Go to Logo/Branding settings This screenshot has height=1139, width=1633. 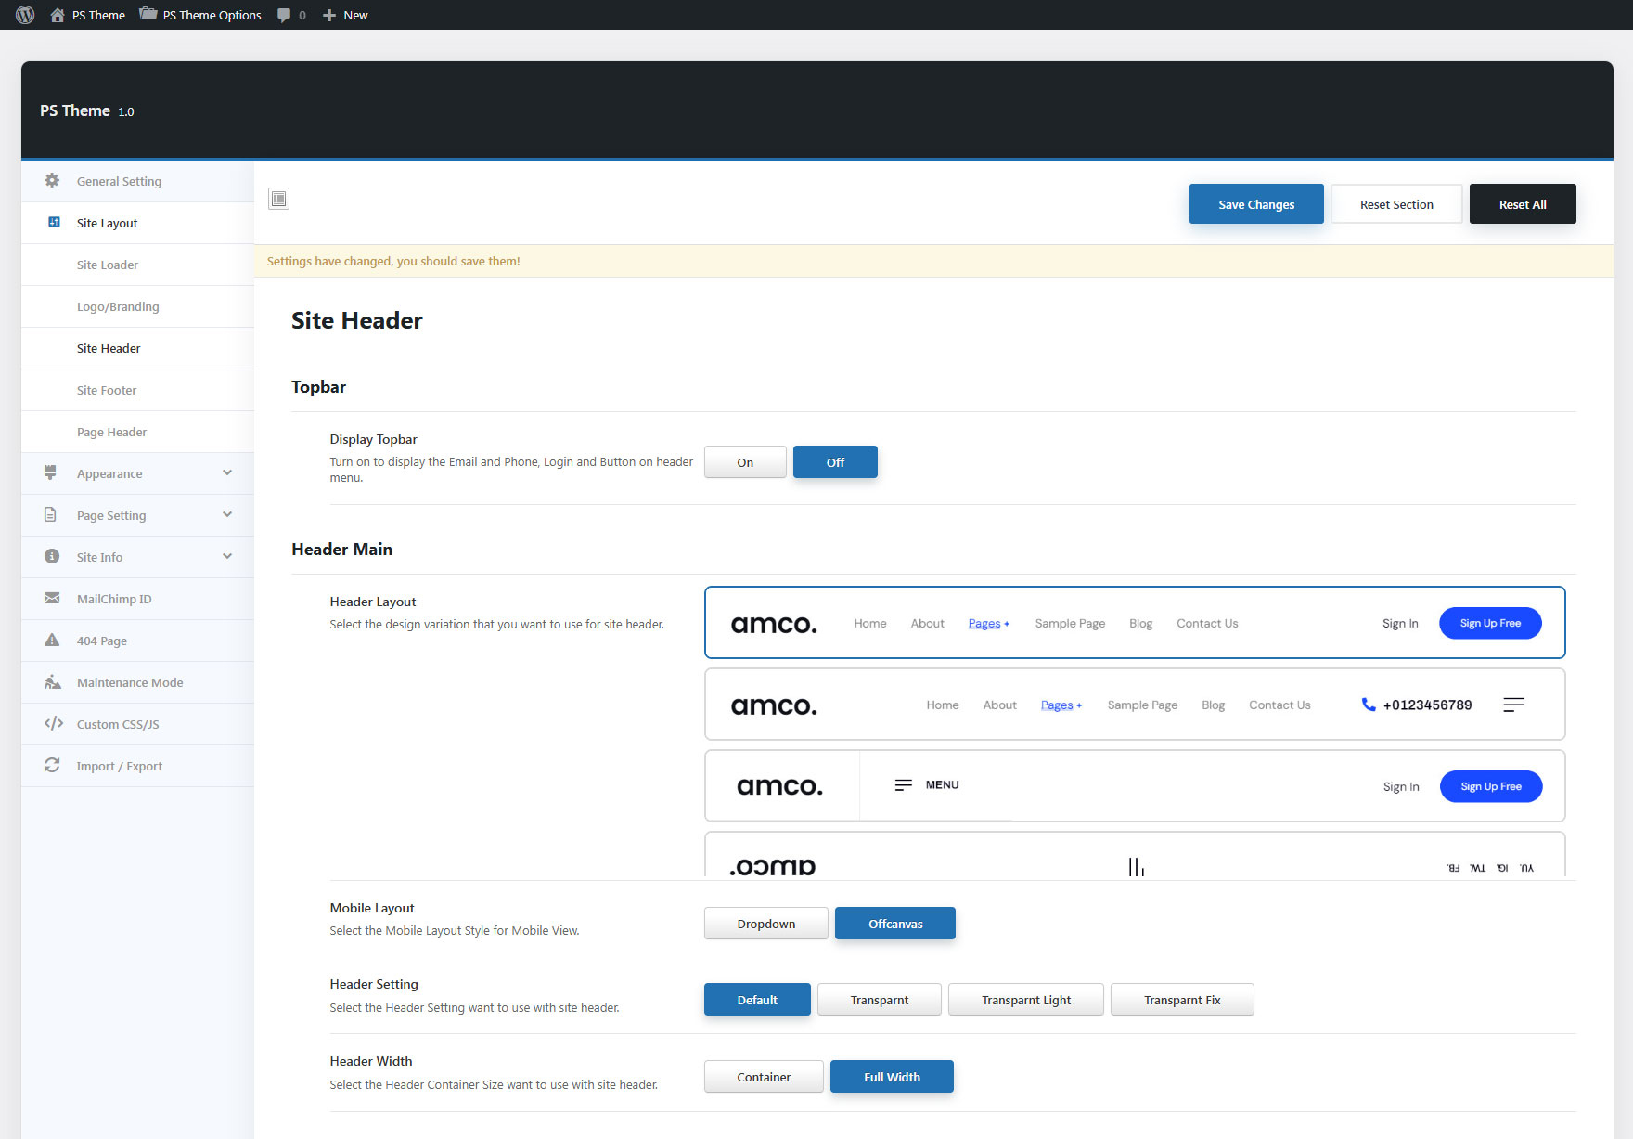coord(118,306)
